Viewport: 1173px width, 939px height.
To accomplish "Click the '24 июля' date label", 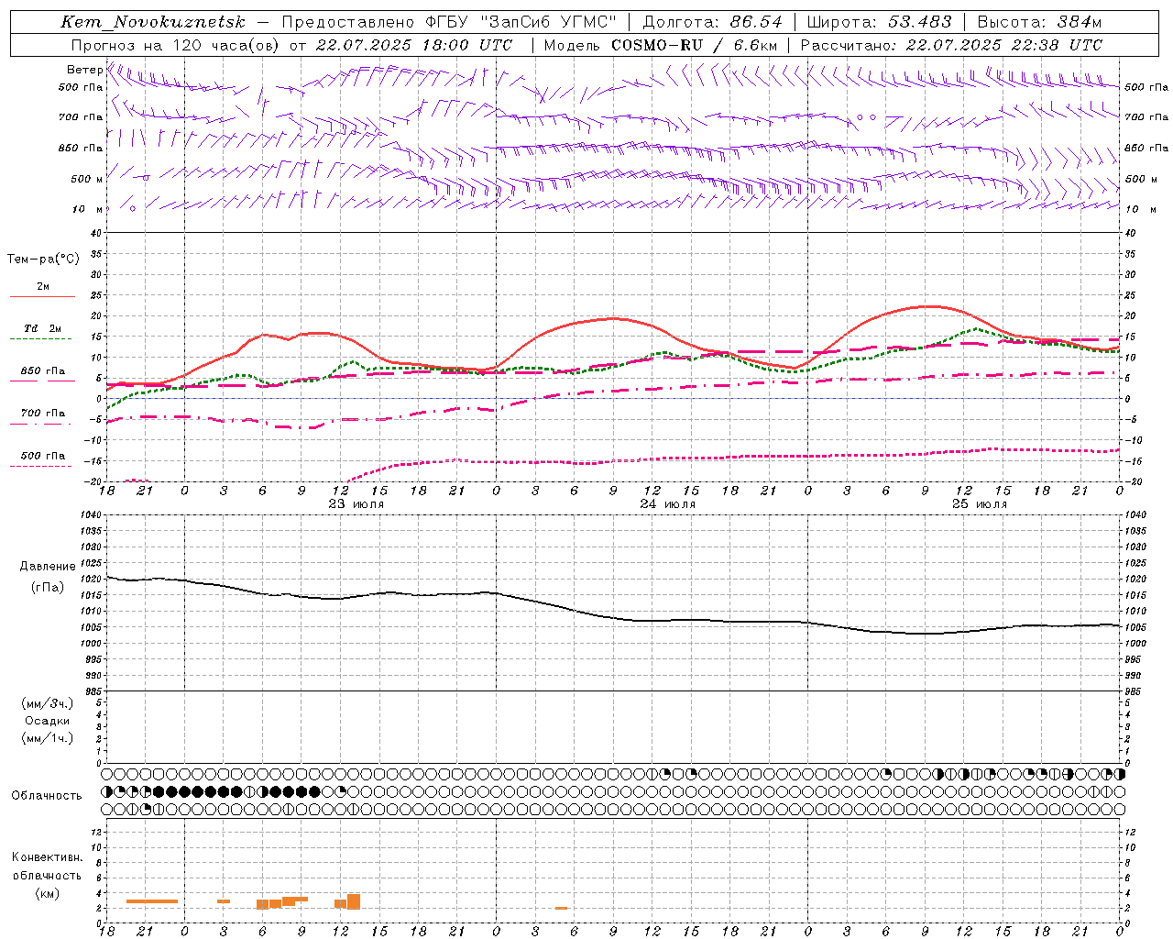I will coord(668,504).
